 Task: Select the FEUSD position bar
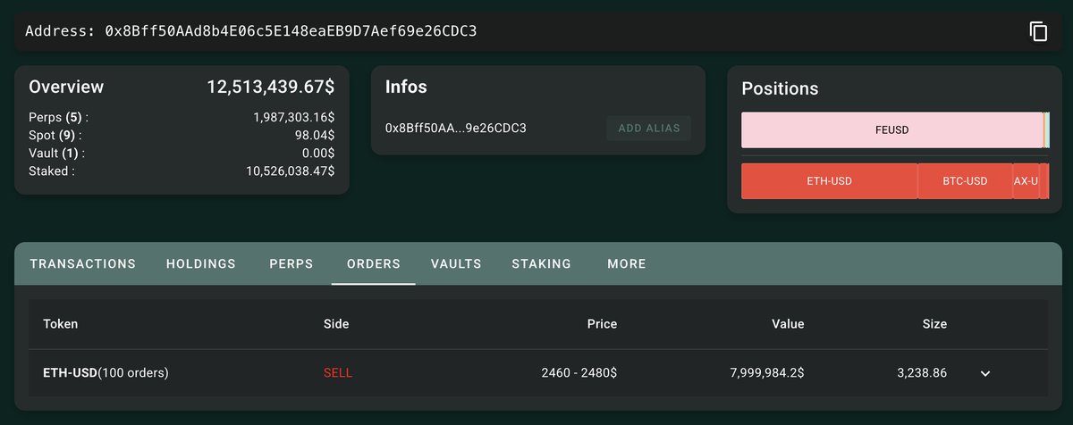coord(892,130)
